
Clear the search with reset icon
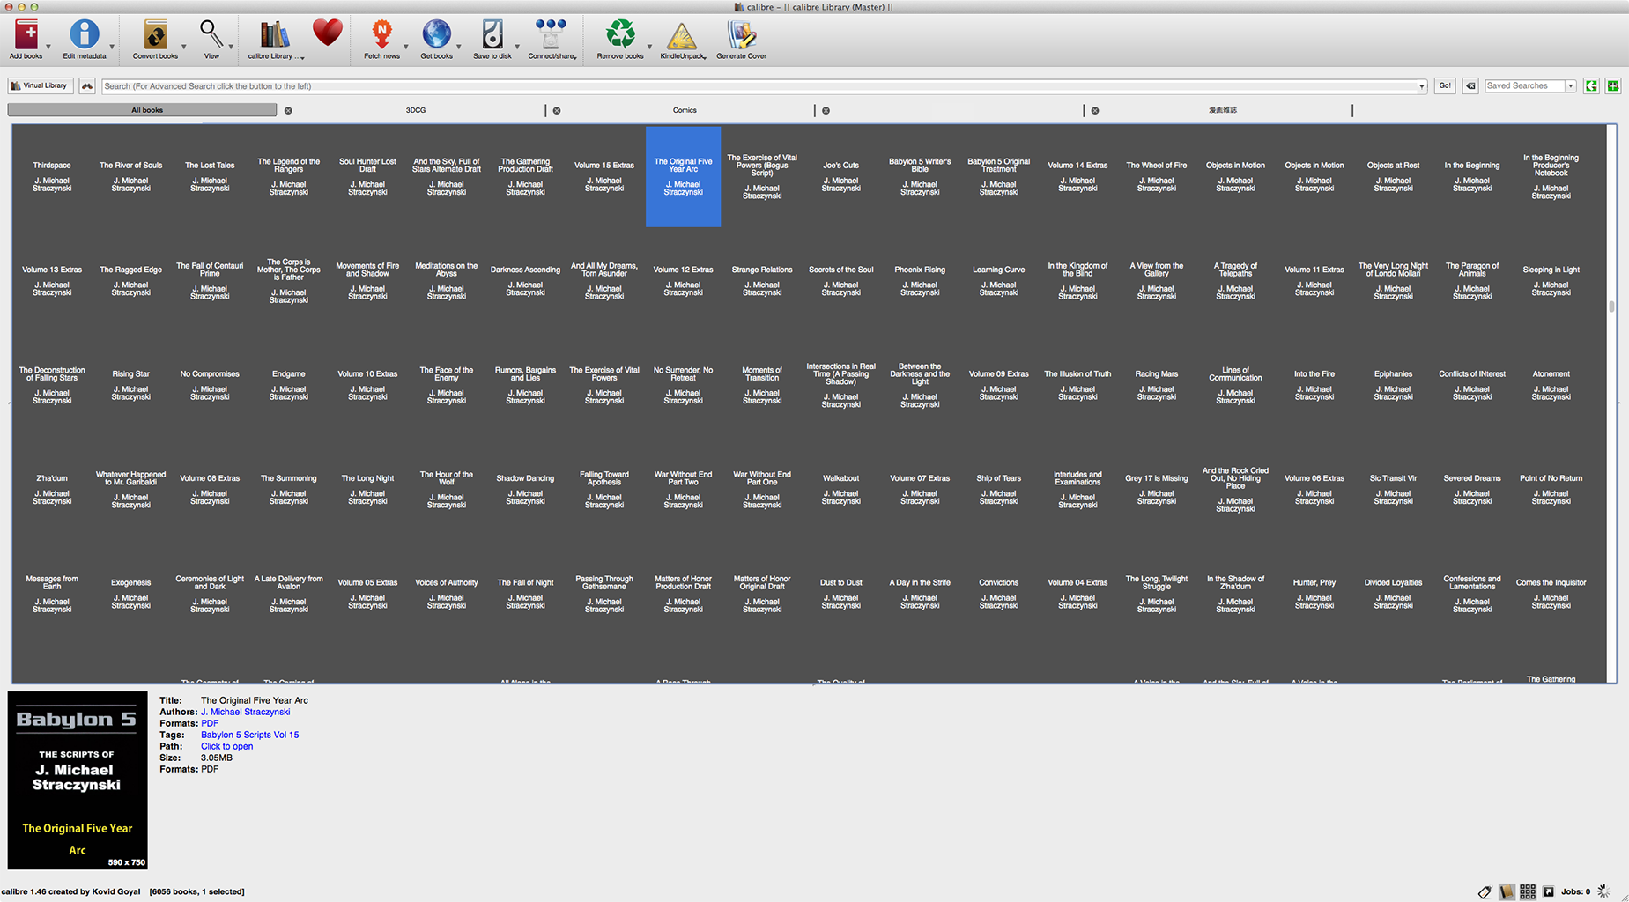1470,85
